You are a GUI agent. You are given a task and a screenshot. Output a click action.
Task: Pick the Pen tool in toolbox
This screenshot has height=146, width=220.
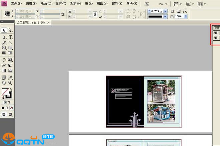click(x=4, y=37)
